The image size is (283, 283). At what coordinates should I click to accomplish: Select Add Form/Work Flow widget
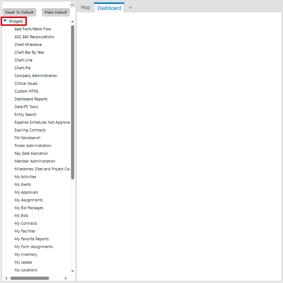(33, 29)
